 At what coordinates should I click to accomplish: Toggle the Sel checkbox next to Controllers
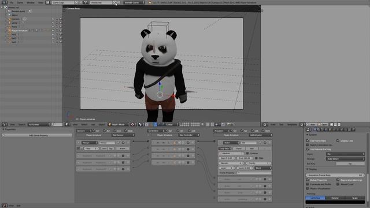click(x=166, y=131)
